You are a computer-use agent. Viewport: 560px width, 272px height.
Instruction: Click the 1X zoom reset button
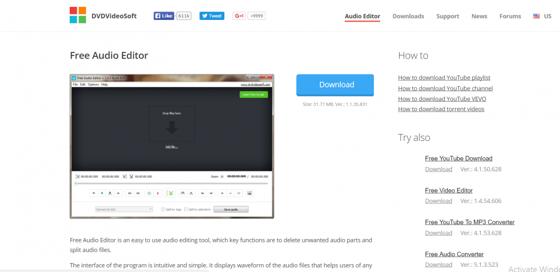coord(239,193)
